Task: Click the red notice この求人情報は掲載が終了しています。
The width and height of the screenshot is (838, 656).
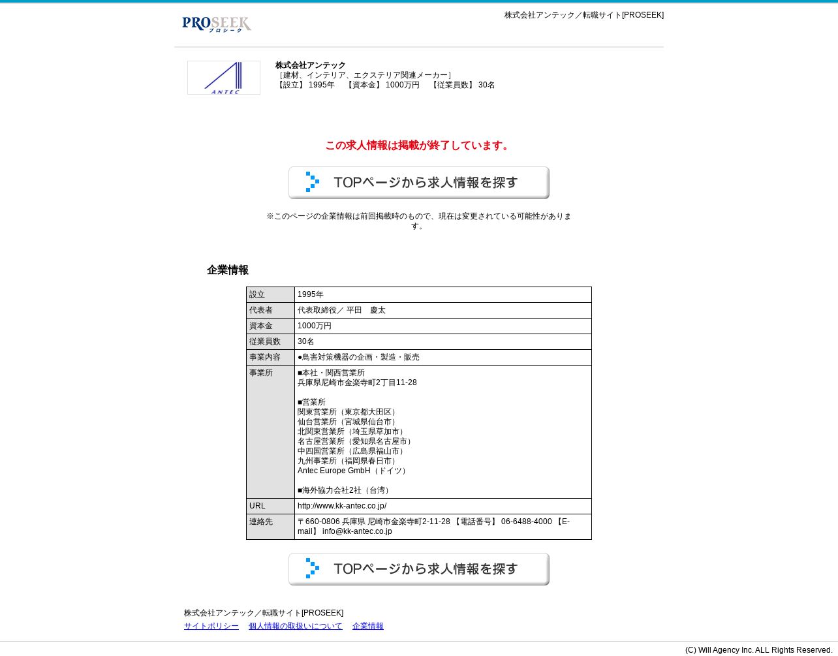Action: [x=419, y=146]
